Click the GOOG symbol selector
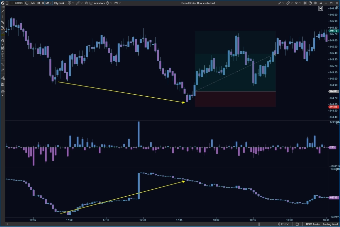This screenshot has height=227, width=340. (x=18, y=3)
